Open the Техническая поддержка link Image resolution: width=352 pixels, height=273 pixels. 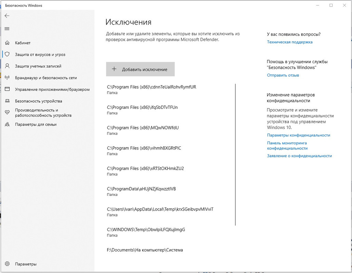pyautogui.click(x=290, y=42)
